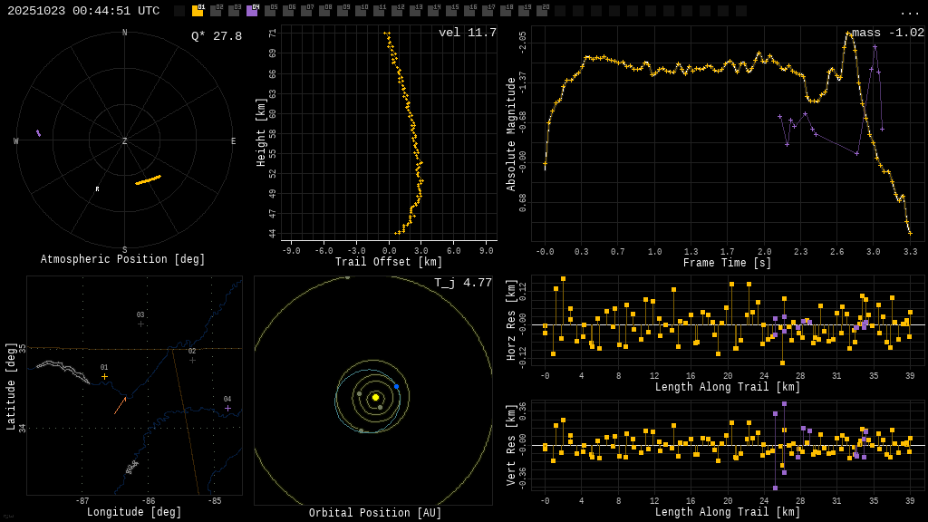Click station 01 yellow cross on map
928x522 pixels.
[x=104, y=376]
